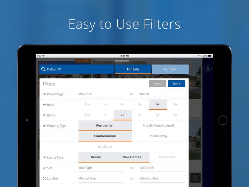Viewport: 249px width, 187px height.
Task: Click the Beds bed icon
Action: (x=44, y=105)
